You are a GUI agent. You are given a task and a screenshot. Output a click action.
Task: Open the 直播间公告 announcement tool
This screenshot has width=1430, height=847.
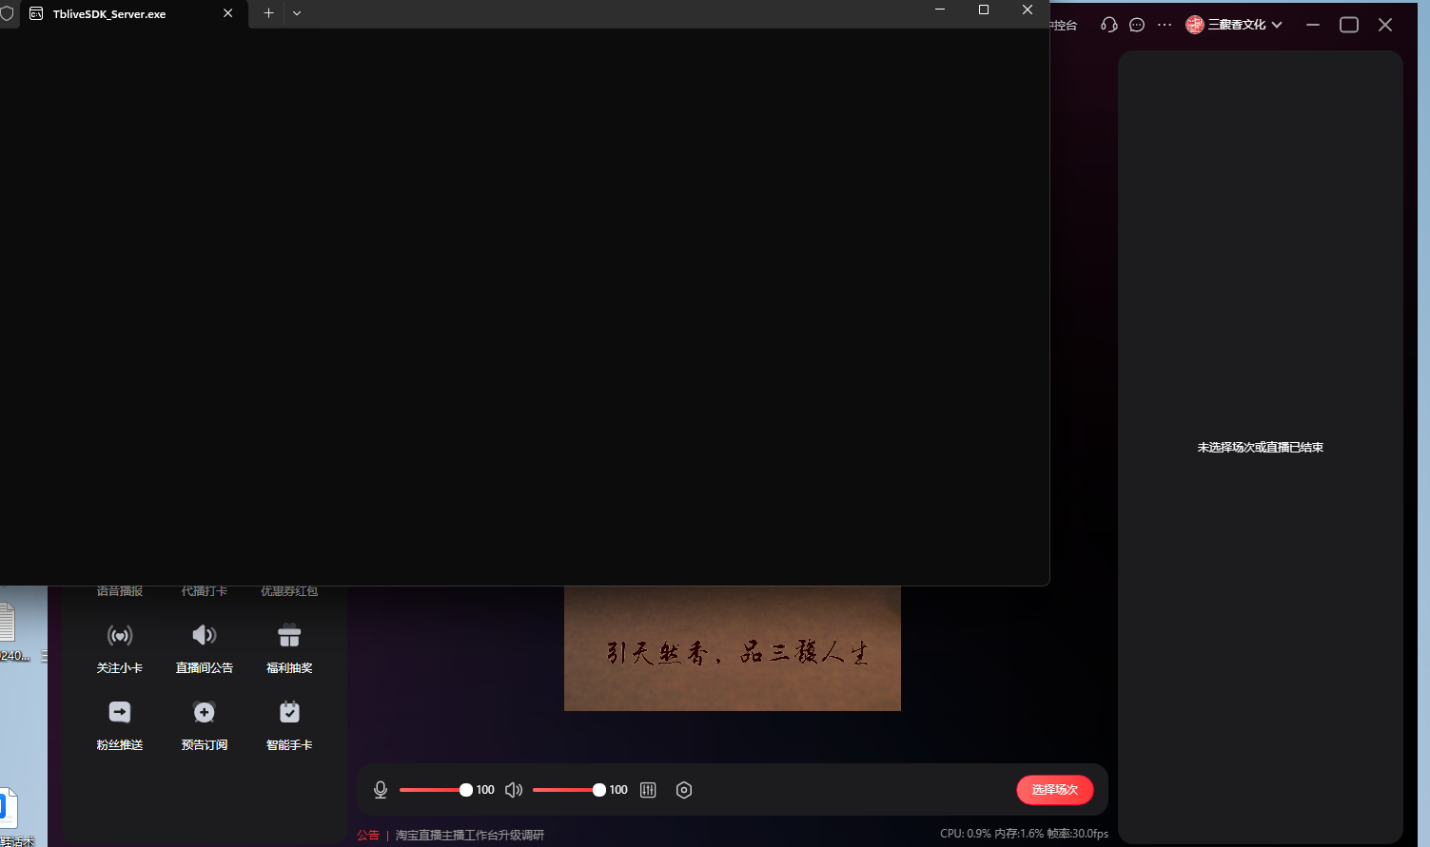pyautogui.click(x=204, y=647)
